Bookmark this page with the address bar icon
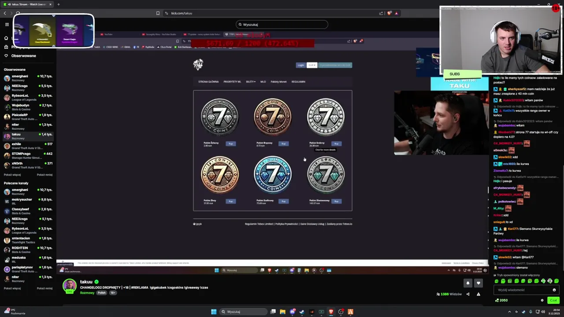564x317 pixels. pos(158,13)
